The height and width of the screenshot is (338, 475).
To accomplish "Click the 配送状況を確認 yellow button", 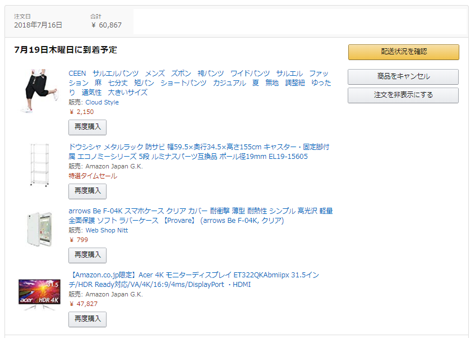I will point(404,52).
